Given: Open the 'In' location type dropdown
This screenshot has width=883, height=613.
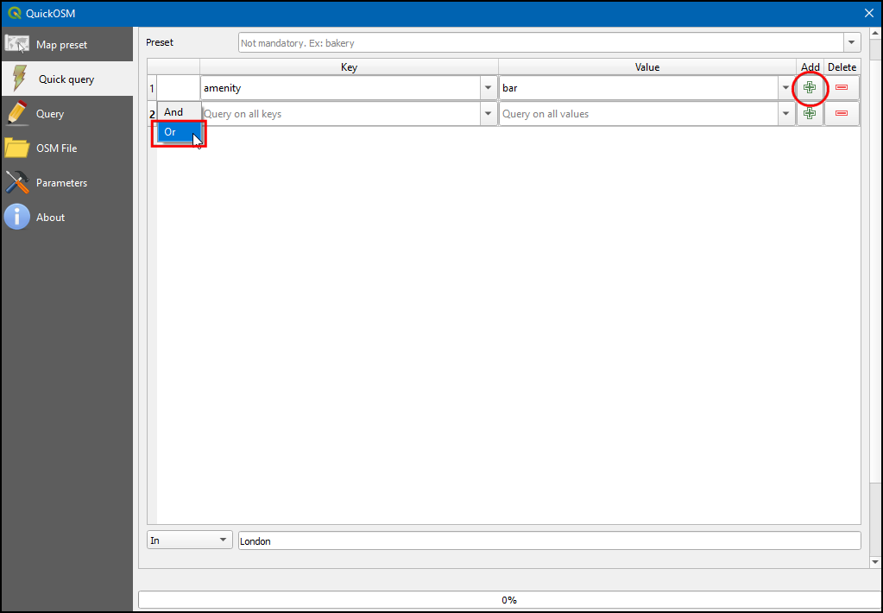Looking at the screenshot, I should (x=189, y=540).
